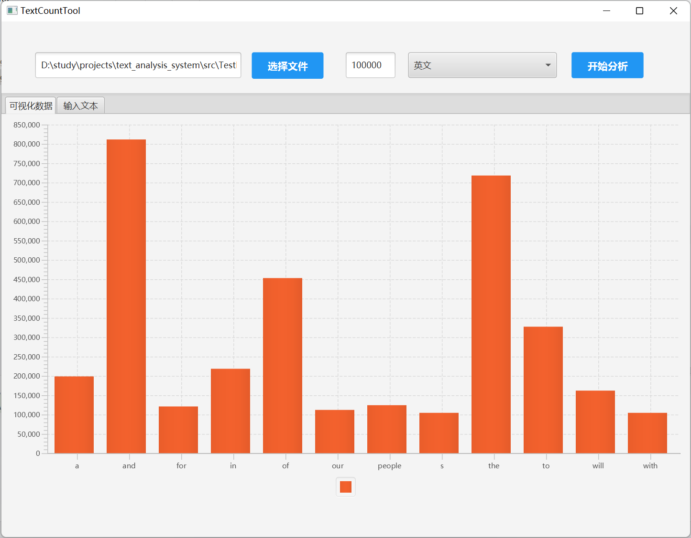691x538 pixels.
Task: Click the TextCountTool app icon in title bar
Action: [12, 11]
